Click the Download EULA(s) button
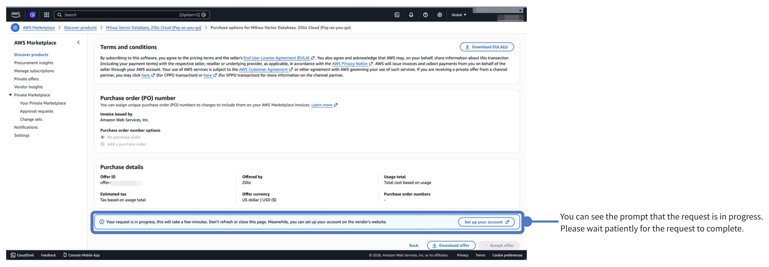The height and width of the screenshot is (267, 769). 487,47
